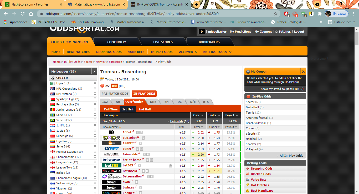Remove Superliga from My Leagues

(95, 136)
